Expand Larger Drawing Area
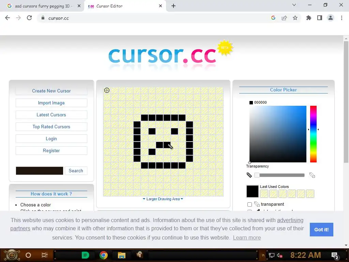The image size is (349, 262). [163, 199]
